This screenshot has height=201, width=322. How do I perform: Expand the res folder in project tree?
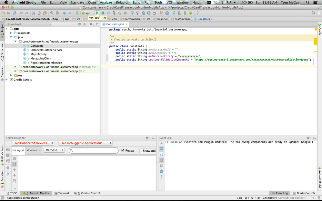[x=11, y=75]
